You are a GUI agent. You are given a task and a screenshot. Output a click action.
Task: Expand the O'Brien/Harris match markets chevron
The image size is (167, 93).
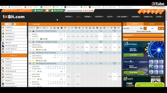[x=64, y=50]
